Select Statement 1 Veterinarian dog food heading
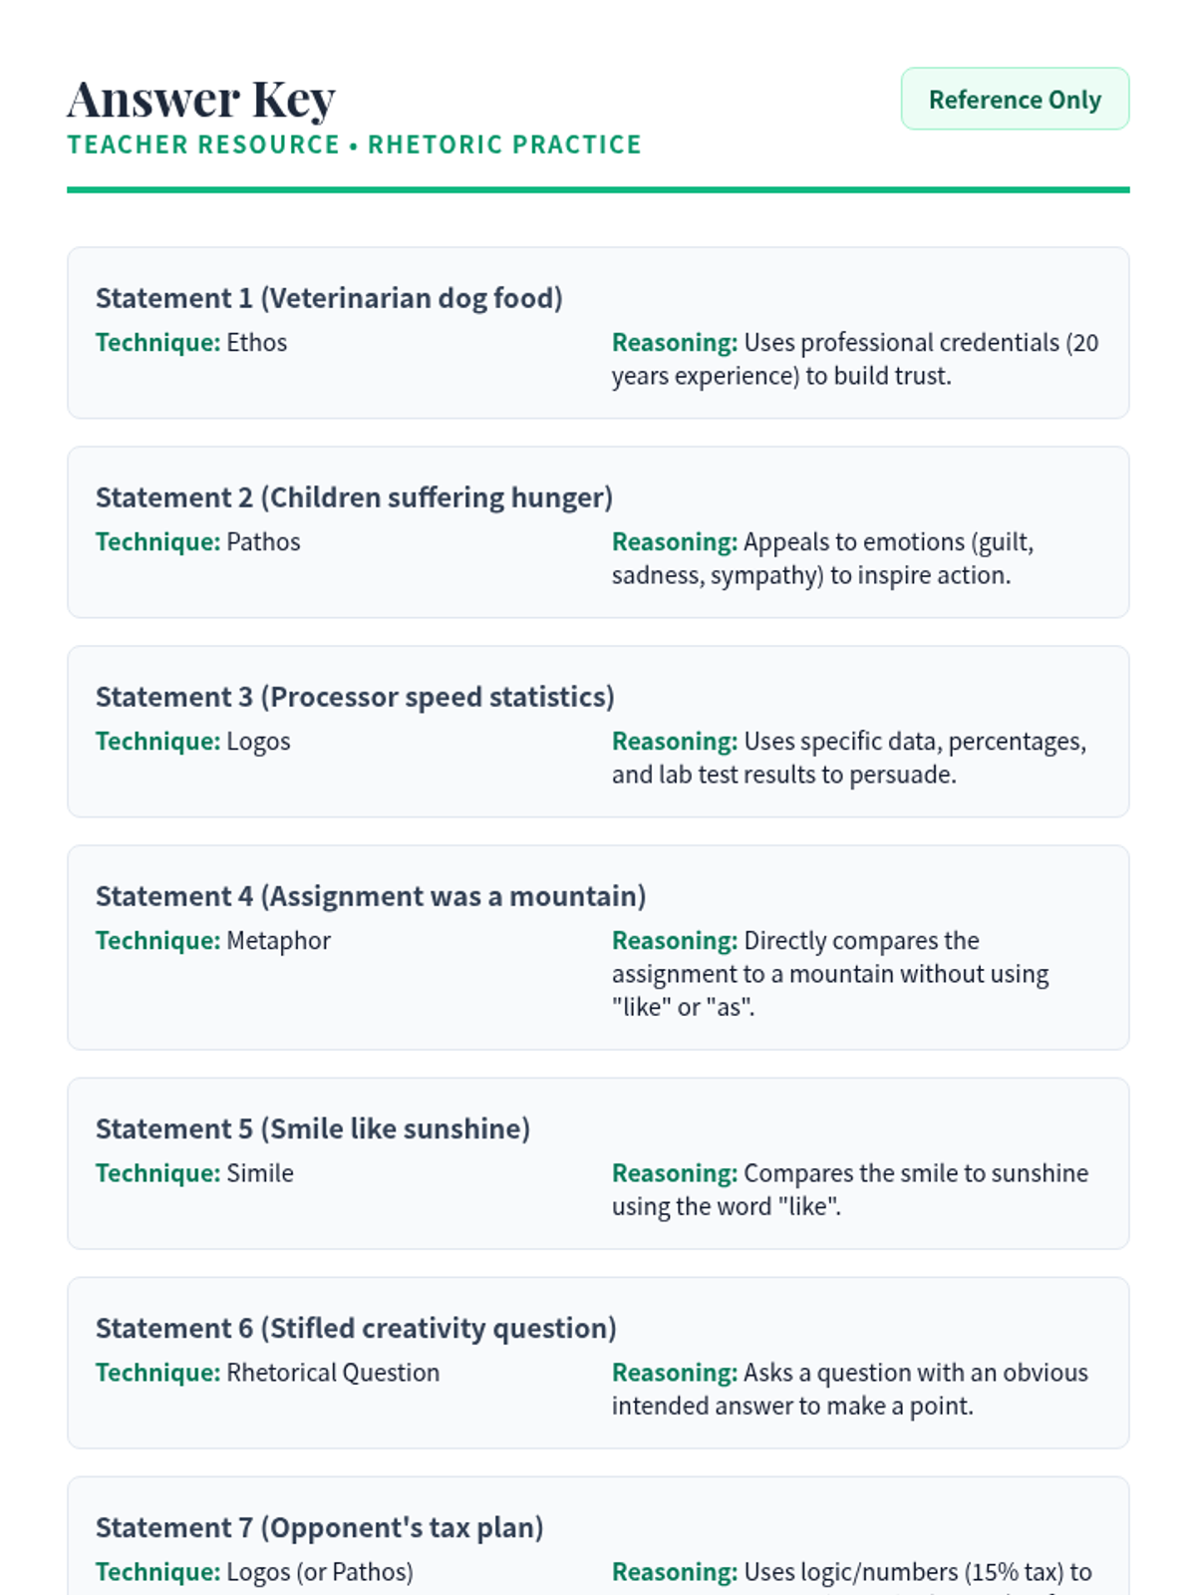 (x=329, y=298)
